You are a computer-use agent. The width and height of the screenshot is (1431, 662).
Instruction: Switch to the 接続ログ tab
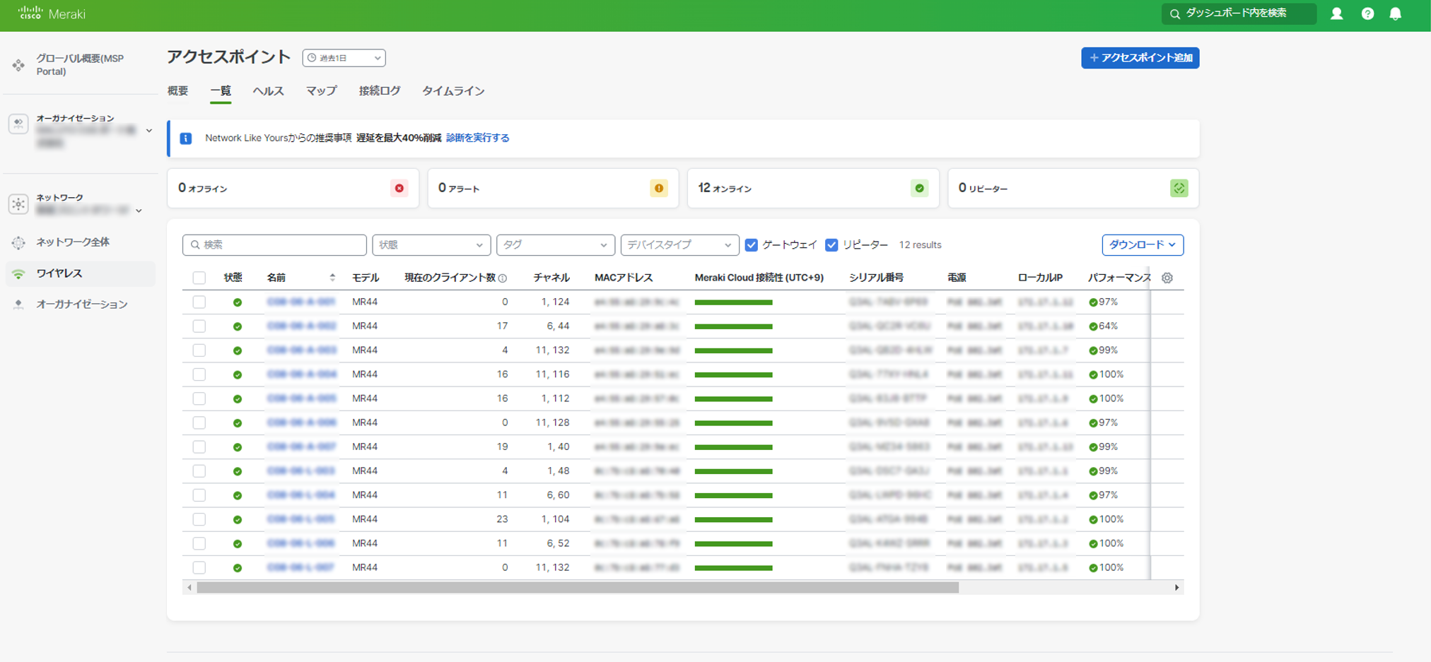[380, 91]
